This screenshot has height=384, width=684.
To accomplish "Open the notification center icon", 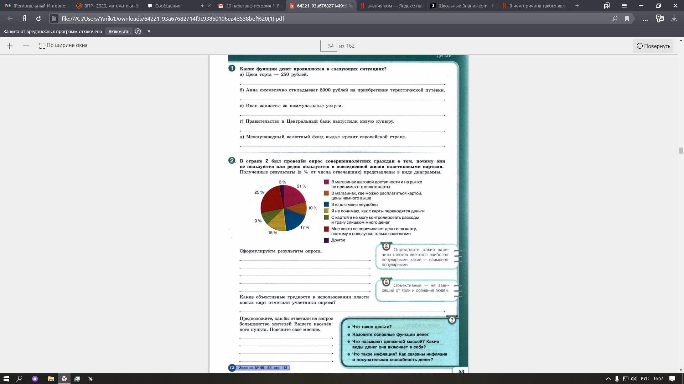I will 672,379.
